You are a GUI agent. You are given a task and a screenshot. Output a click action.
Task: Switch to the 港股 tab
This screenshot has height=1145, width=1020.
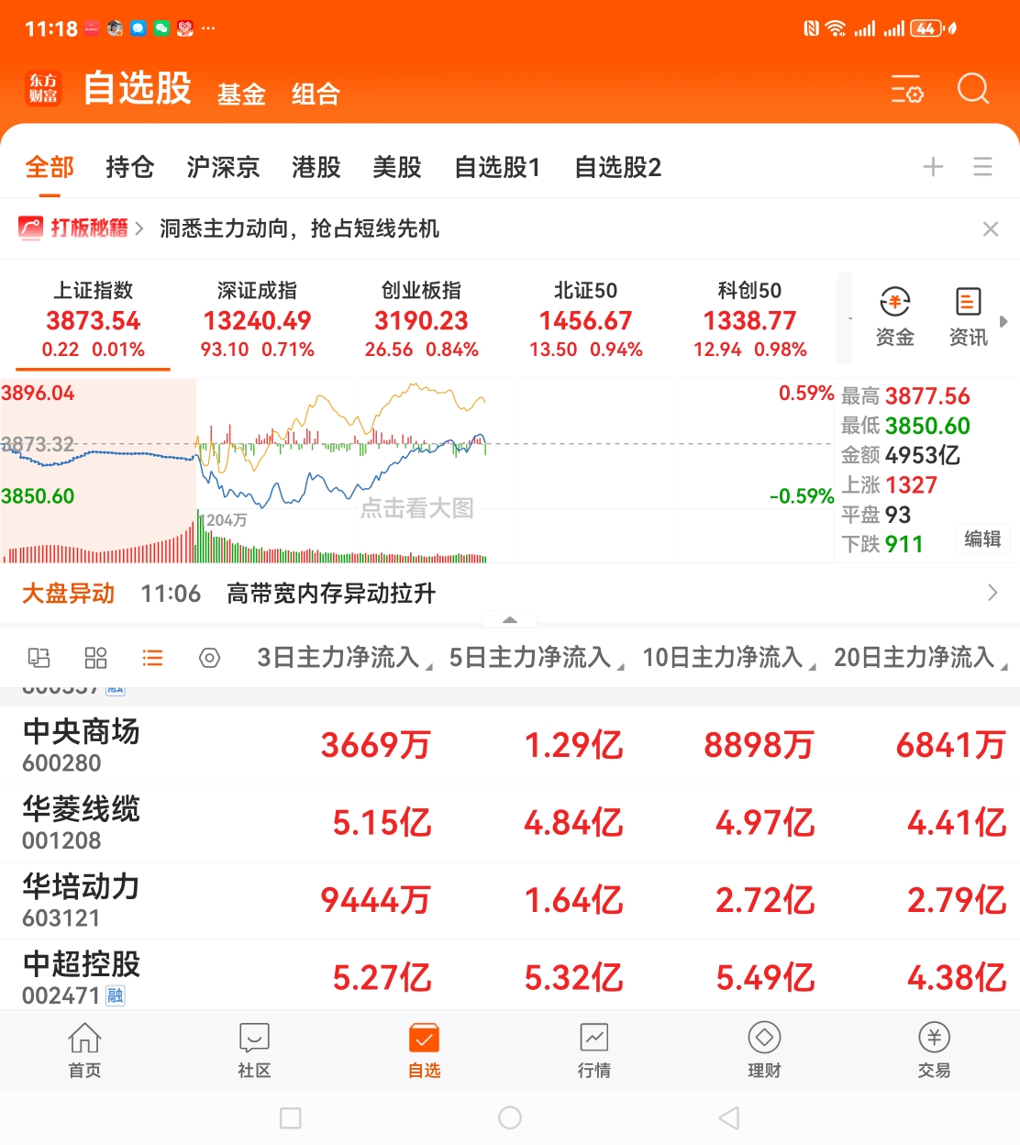[x=316, y=167]
